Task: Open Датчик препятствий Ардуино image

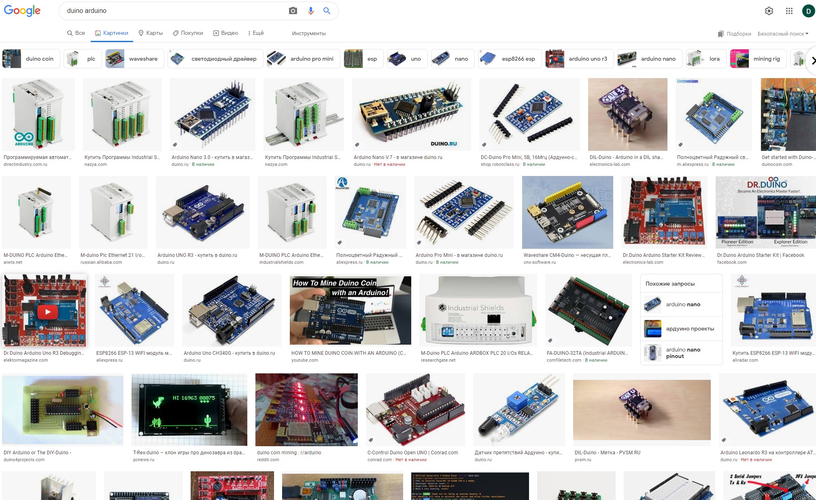Action: tap(519, 410)
